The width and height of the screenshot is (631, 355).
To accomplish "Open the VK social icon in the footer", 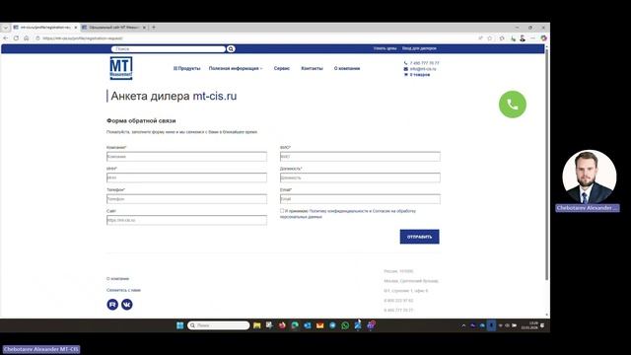I will pyautogui.click(x=127, y=305).
